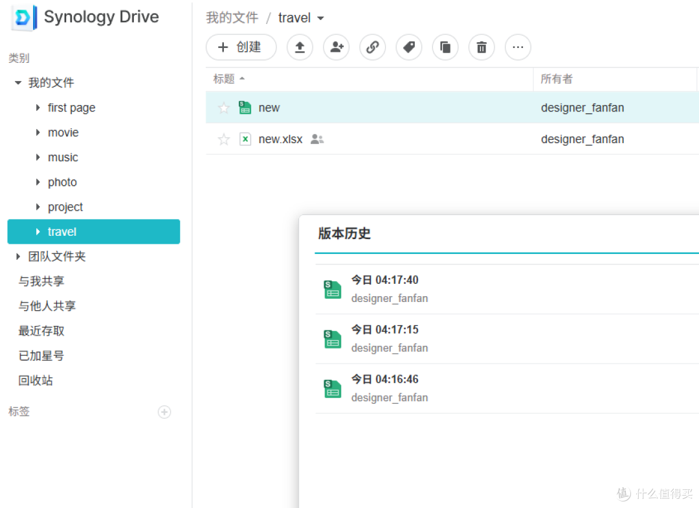Image resolution: width=699 pixels, height=508 pixels.
Task: Click the version icon for 04:16:46
Action: point(332,388)
